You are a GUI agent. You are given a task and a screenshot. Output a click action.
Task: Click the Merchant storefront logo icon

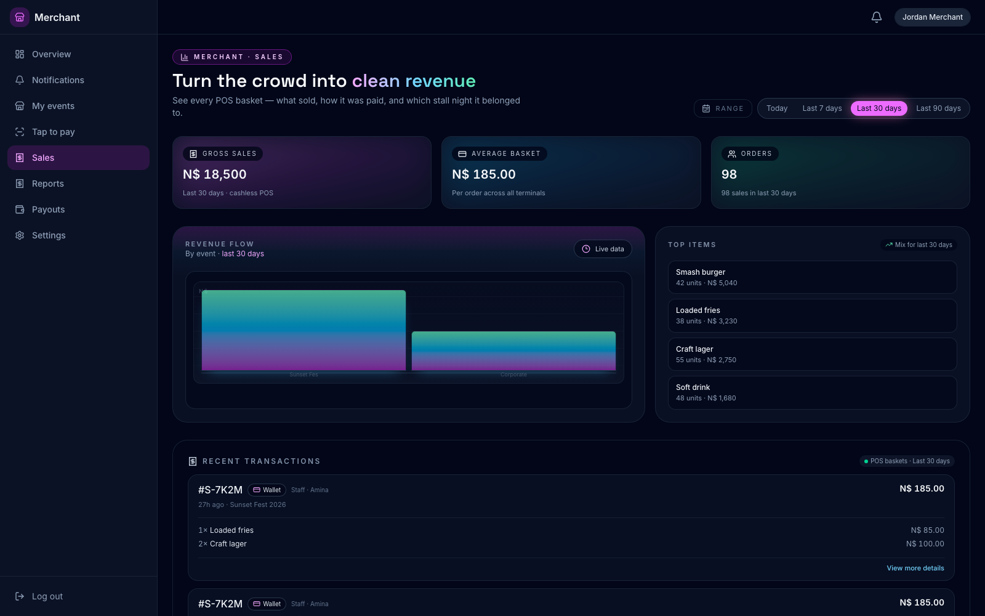[x=20, y=17]
